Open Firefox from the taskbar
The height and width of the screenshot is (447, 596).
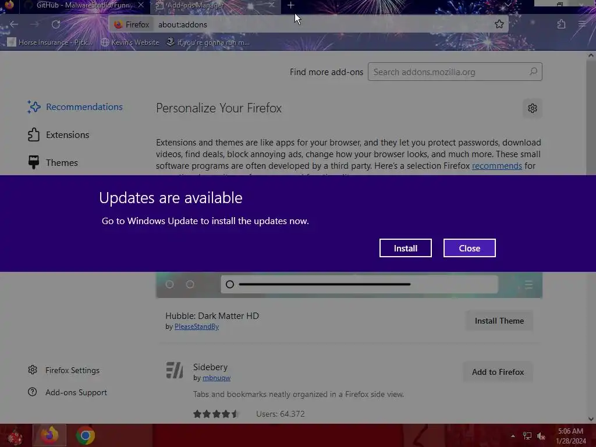[49, 435]
